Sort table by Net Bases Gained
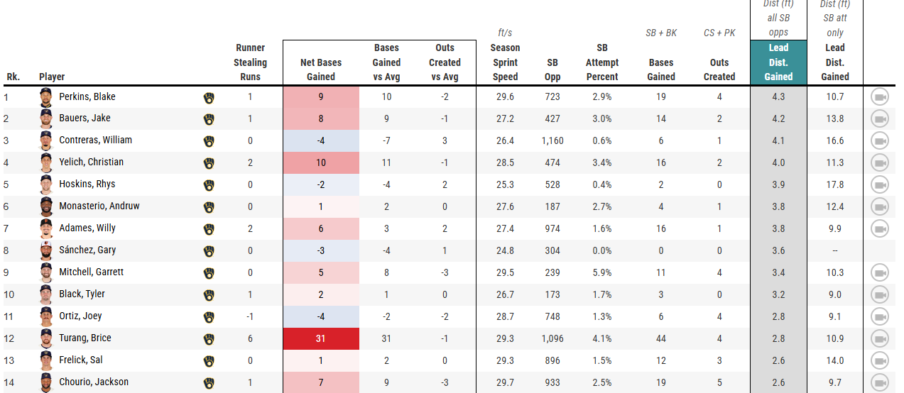The height and width of the screenshot is (393, 904). tap(321, 70)
